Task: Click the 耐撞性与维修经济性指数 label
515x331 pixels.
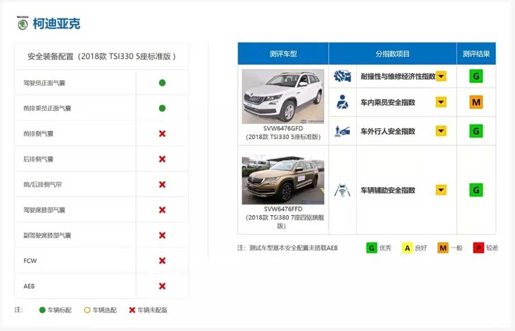Action: 398,76
